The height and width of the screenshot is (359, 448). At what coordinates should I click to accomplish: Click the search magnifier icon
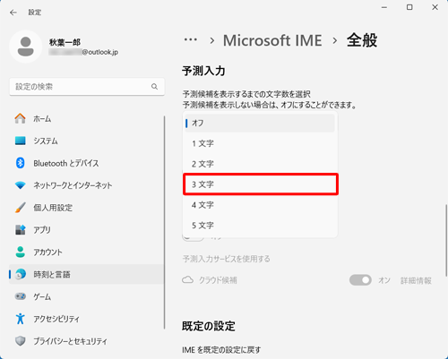click(x=154, y=87)
